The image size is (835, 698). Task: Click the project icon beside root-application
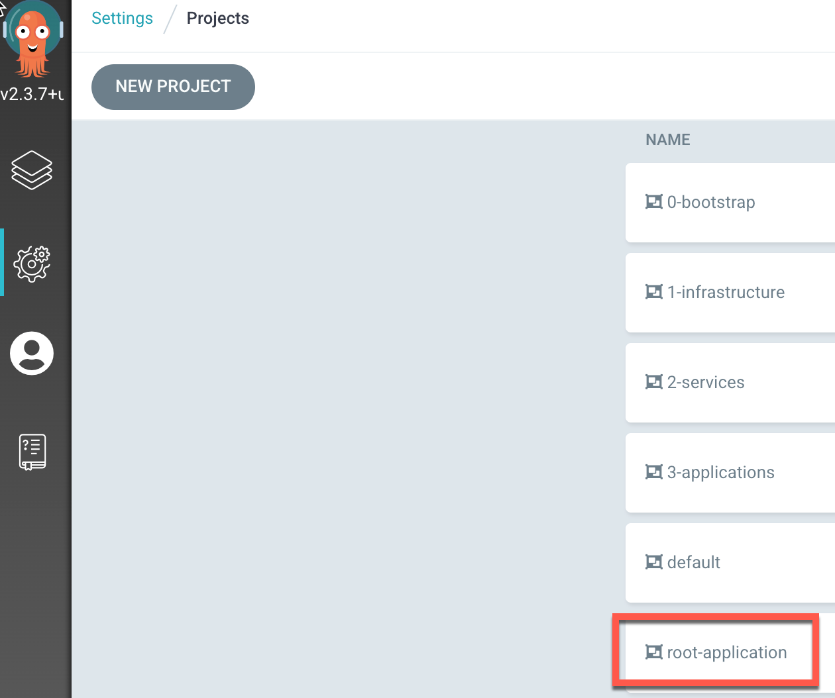point(654,652)
